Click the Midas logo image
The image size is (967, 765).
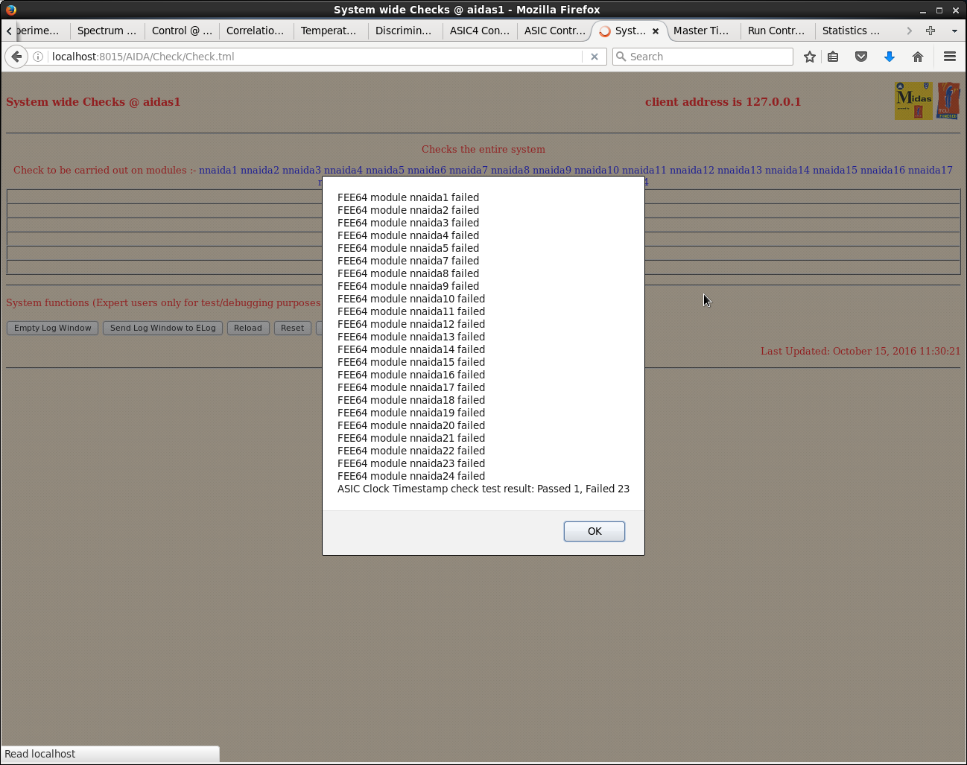913,101
